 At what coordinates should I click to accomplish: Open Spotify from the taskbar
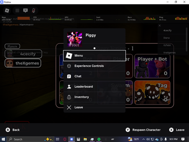coord(99,139)
